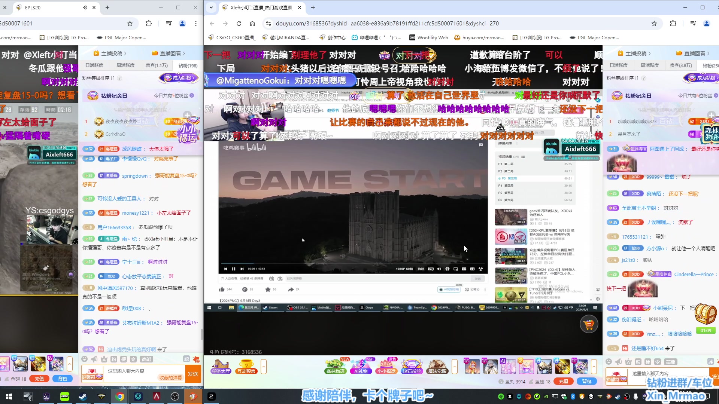Expand 主播投稿 in the left panel
Image resolution: width=719 pixels, height=404 pixels.
(110, 53)
